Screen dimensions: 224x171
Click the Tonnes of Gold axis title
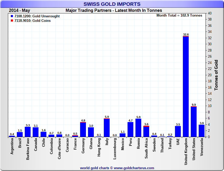coord(216,75)
